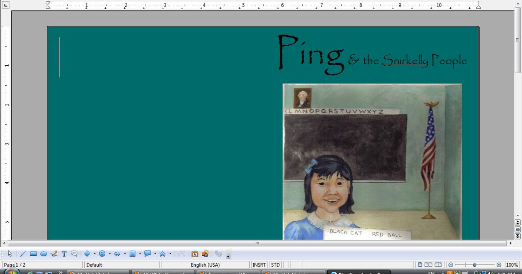This screenshot has height=274, width=522.
Task: Activate the Freeform Line pencil tool
Action: tap(54, 254)
